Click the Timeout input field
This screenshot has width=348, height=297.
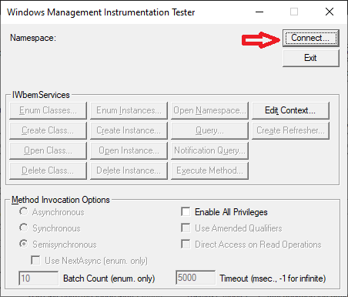(x=196, y=278)
